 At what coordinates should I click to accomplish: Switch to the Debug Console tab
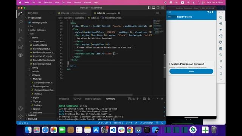[93, 99]
